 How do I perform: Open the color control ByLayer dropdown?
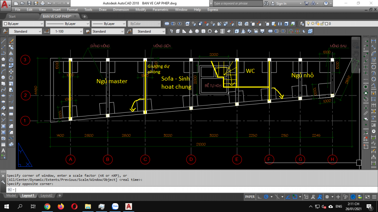pos(23,24)
